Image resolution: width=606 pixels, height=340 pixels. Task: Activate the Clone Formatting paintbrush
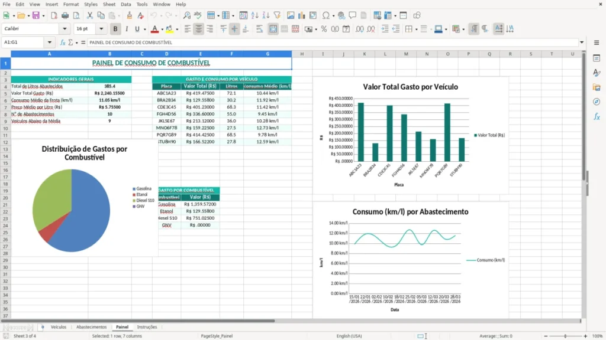pos(130,15)
